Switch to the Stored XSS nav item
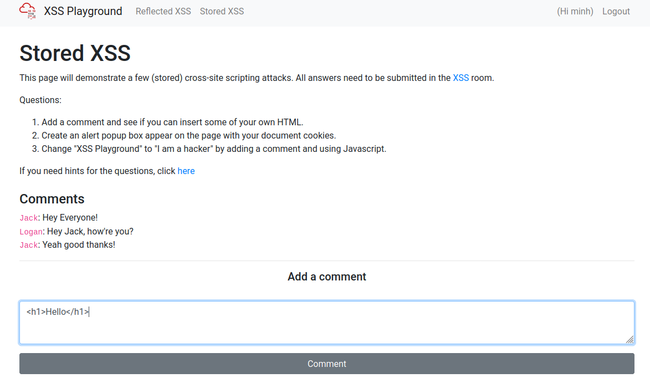The width and height of the screenshot is (650, 383). pyautogui.click(x=222, y=11)
